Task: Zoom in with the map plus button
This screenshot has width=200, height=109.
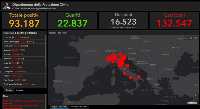Action: (195, 95)
